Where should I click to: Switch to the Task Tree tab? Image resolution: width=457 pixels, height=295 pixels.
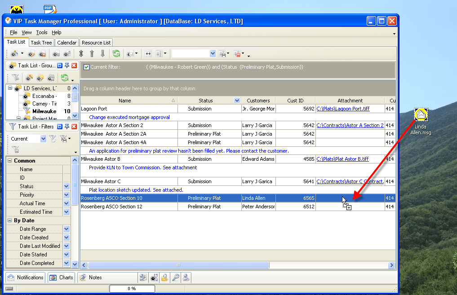click(41, 42)
